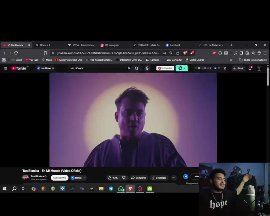Screen dimensions: 270x216
Task: Open the Interactive Circle of bookmark
Action: click(x=129, y=60)
